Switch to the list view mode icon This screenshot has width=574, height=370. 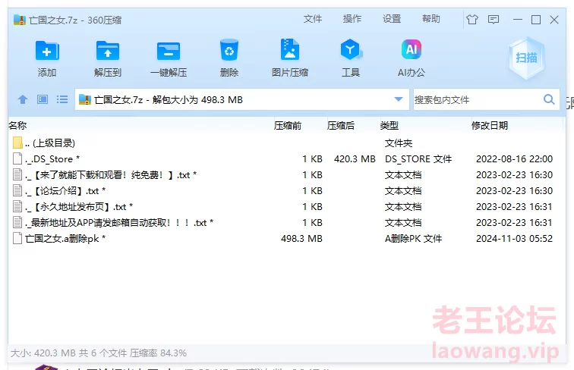(x=62, y=99)
